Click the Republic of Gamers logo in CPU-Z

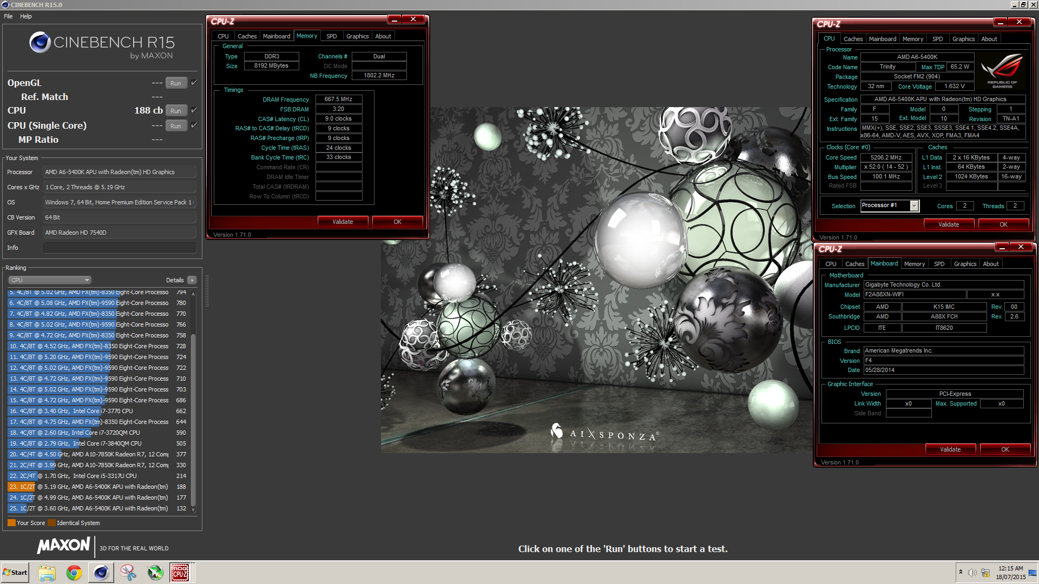1002,71
